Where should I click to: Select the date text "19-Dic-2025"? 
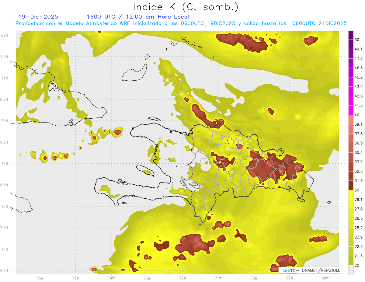[x=38, y=17]
